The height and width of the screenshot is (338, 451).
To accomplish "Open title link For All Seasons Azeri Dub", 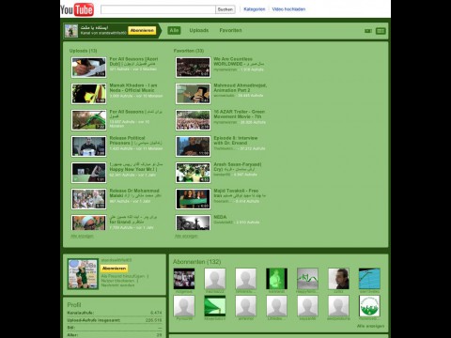I will pos(133,61).
